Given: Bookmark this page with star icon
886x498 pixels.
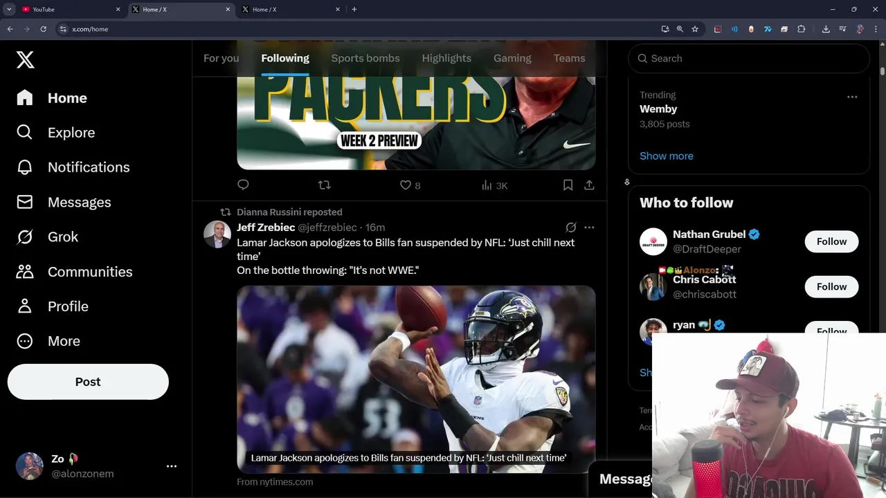Looking at the screenshot, I should click(695, 29).
